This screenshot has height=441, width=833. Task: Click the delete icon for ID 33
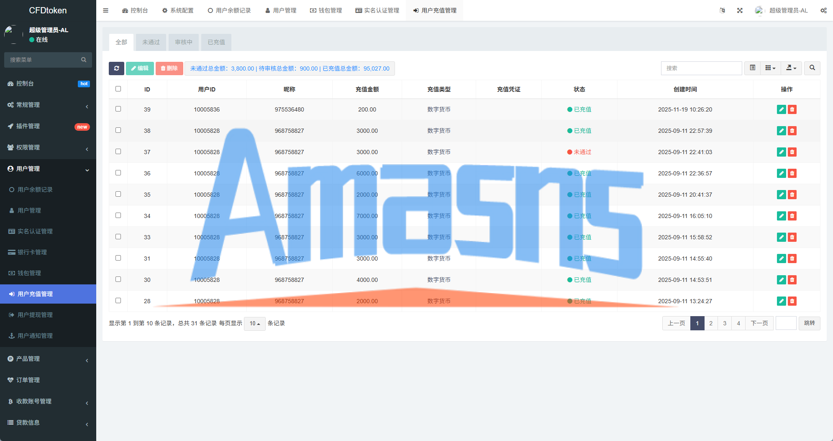coord(792,237)
